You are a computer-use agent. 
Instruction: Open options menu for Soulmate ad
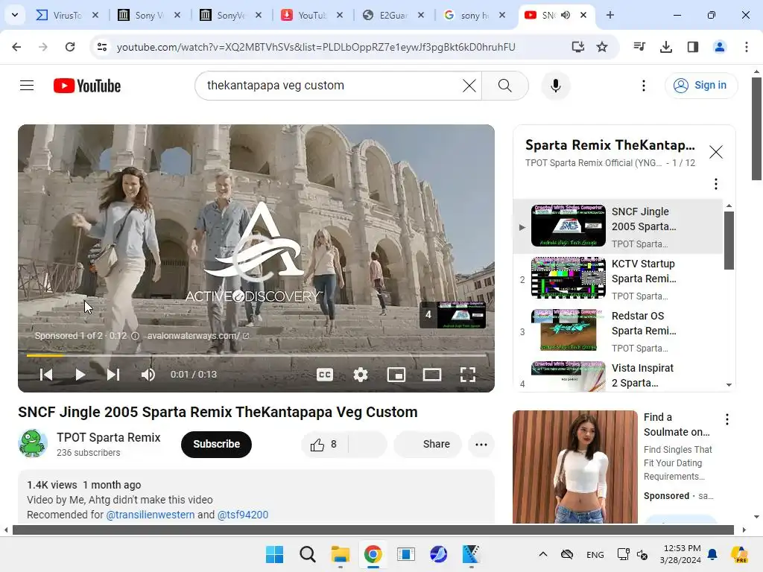click(727, 419)
